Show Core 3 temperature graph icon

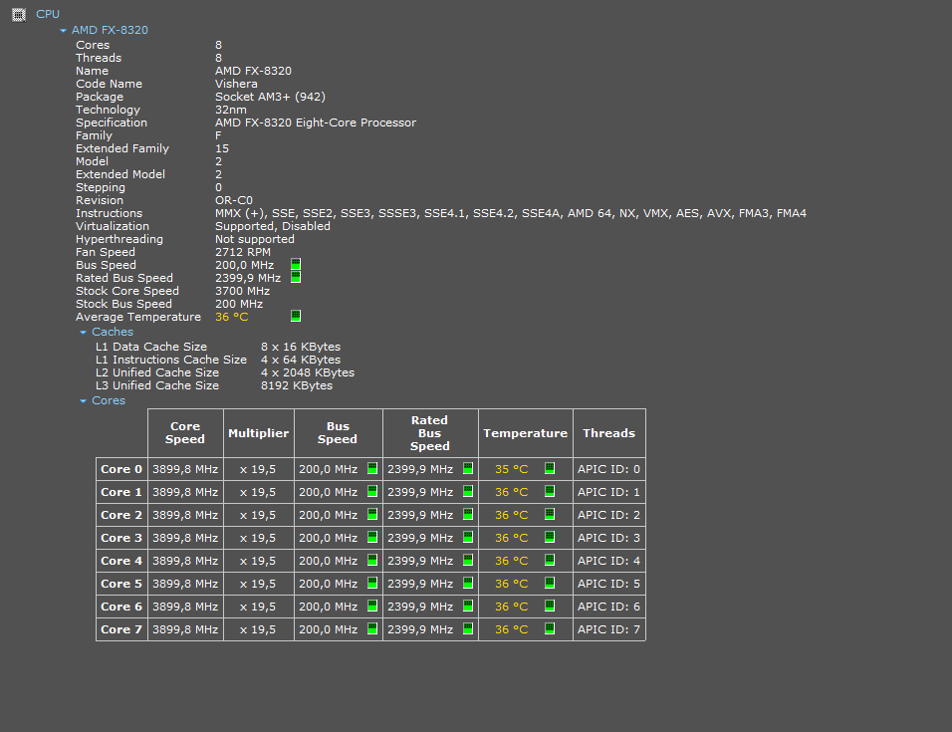550,537
